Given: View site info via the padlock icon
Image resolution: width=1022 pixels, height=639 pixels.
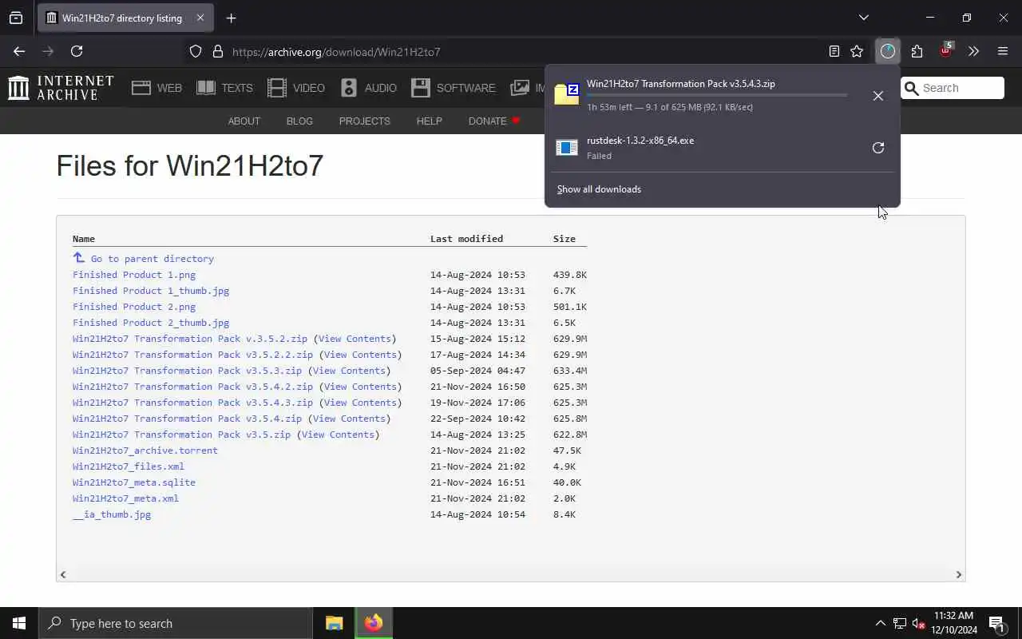Looking at the screenshot, I should point(217,52).
